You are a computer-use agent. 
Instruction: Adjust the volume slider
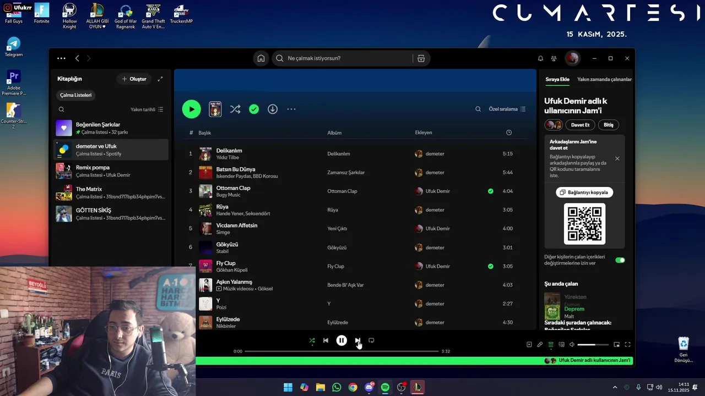593,345
